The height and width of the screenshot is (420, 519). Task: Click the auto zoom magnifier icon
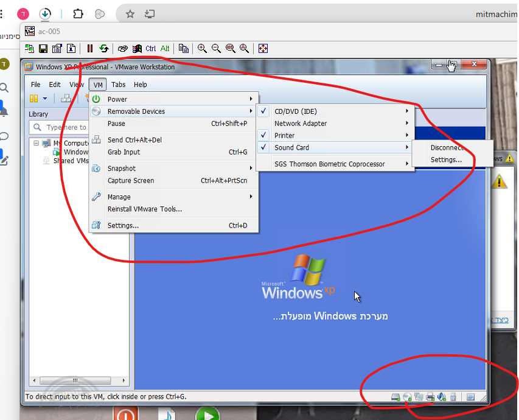click(244, 49)
